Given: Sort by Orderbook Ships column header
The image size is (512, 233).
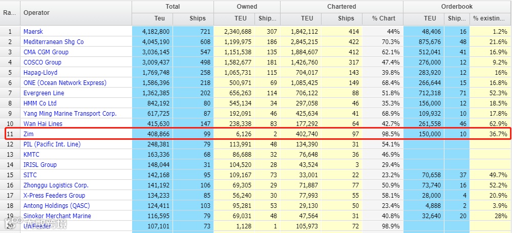Looking at the screenshot, I should [x=457, y=18].
